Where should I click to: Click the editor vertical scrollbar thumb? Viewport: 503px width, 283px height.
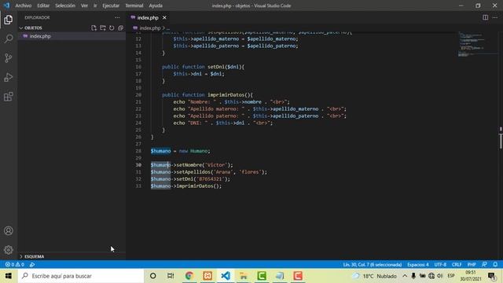[501, 141]
